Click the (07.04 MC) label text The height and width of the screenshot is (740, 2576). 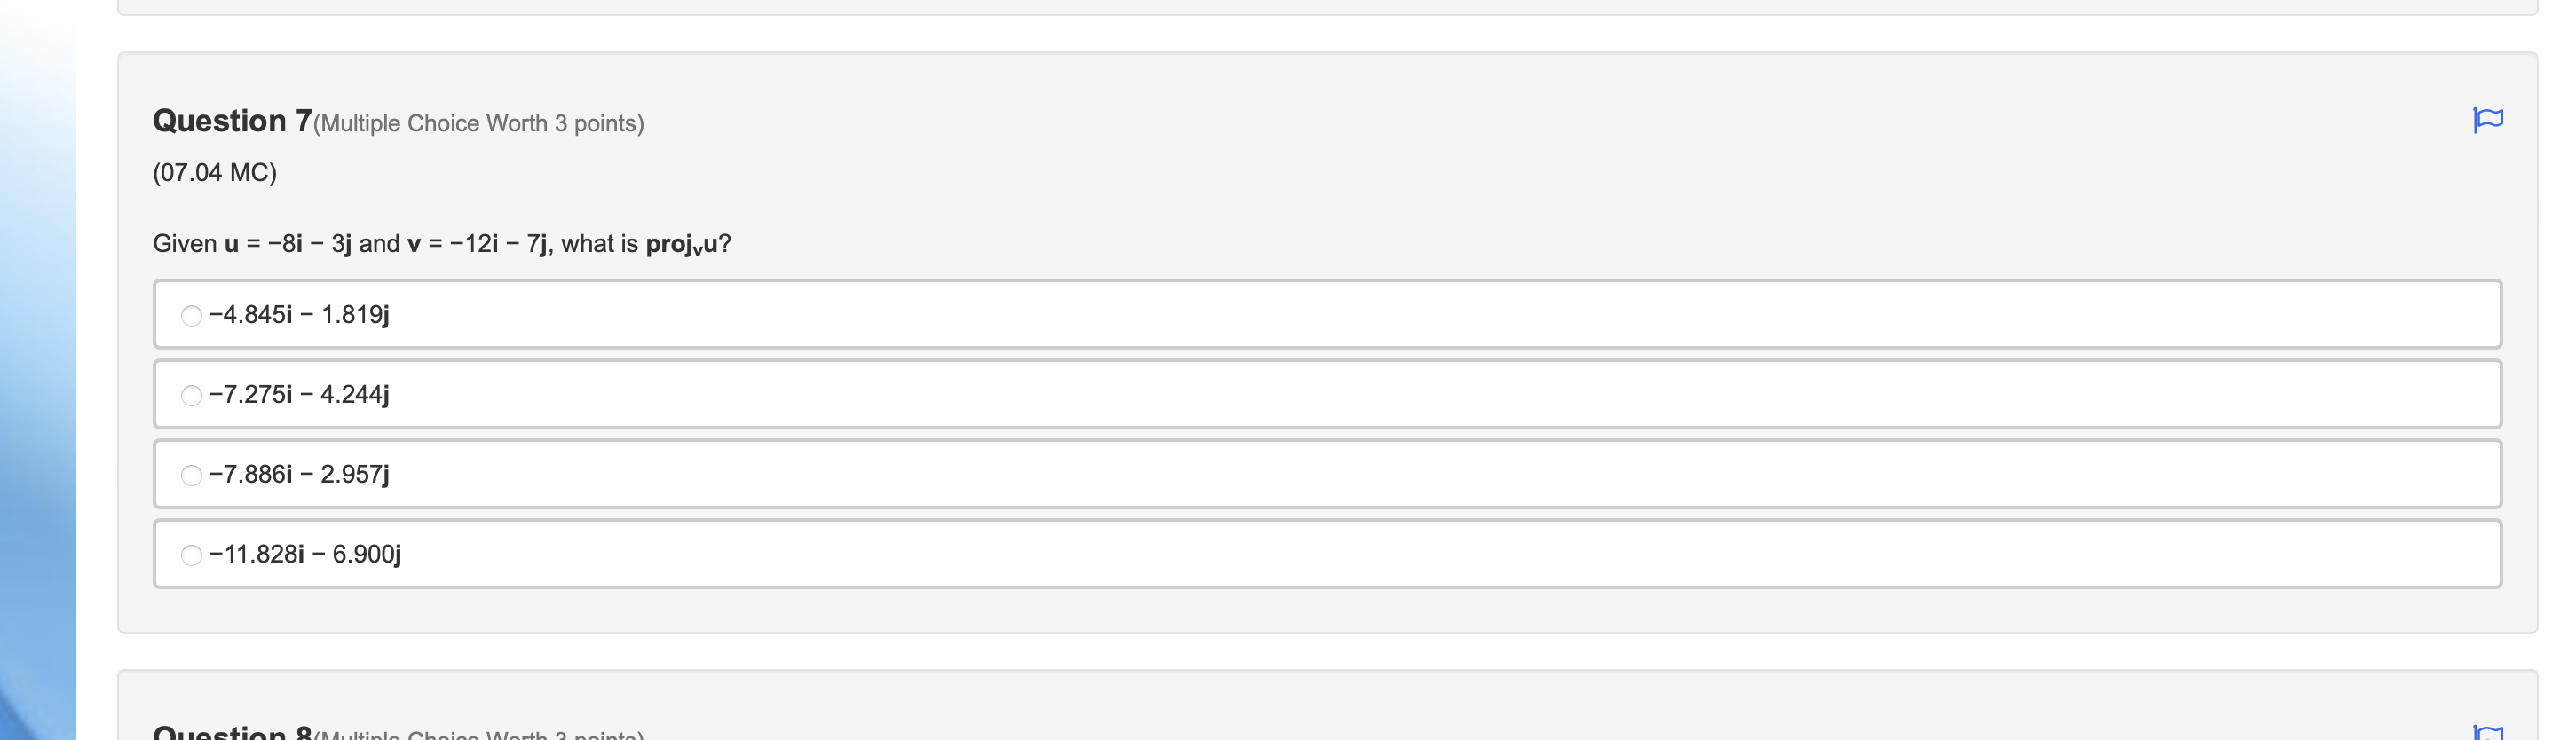[214, 171]
